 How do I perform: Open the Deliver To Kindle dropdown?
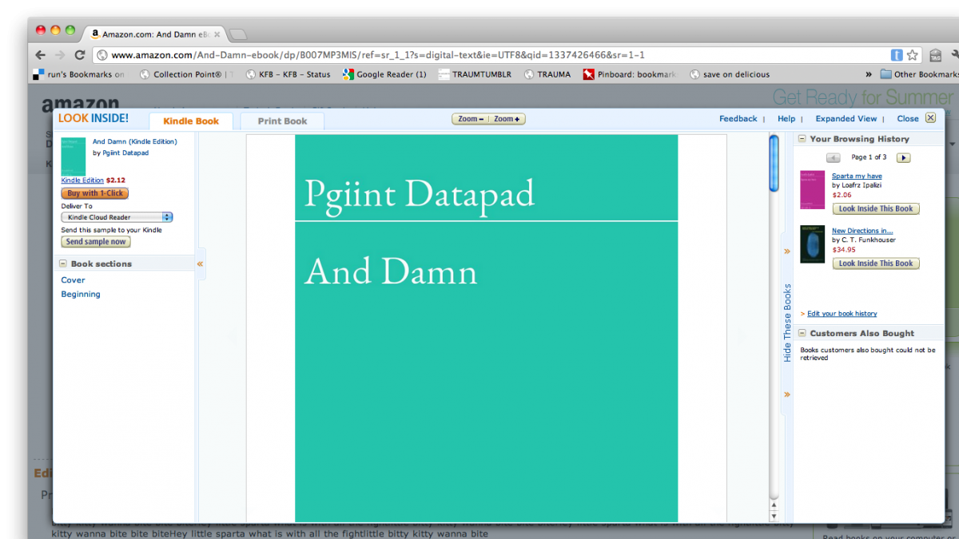117,217
